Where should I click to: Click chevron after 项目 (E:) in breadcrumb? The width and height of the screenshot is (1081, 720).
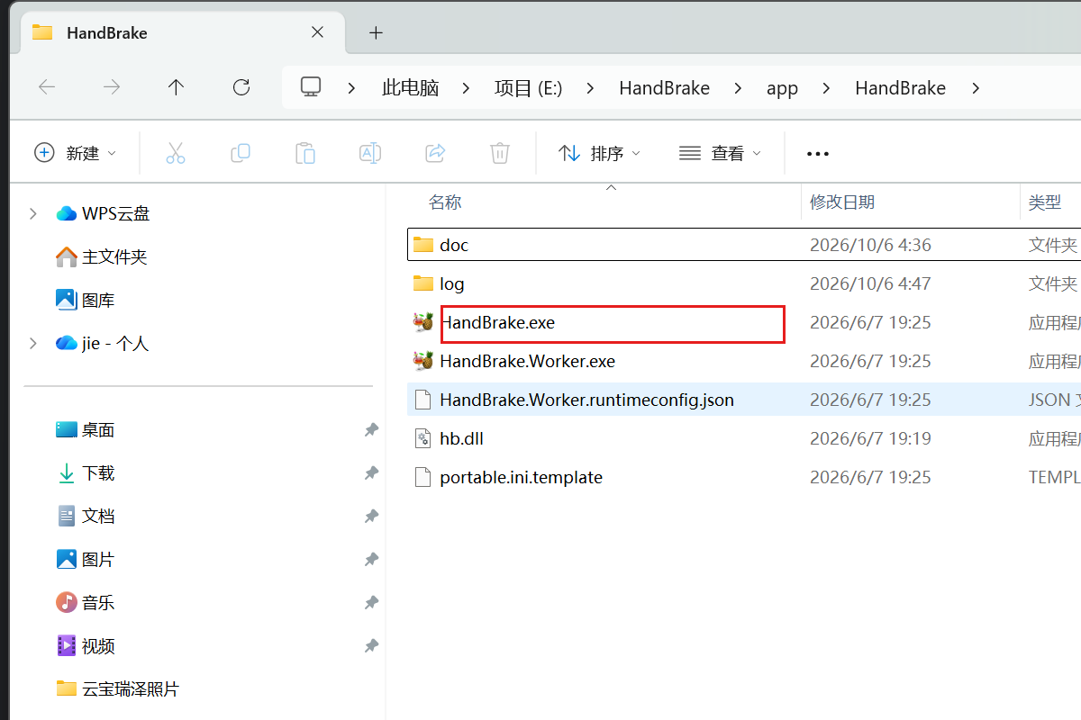click(590, 88)
